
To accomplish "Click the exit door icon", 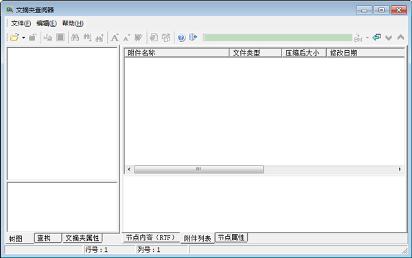I will (193, 37).
